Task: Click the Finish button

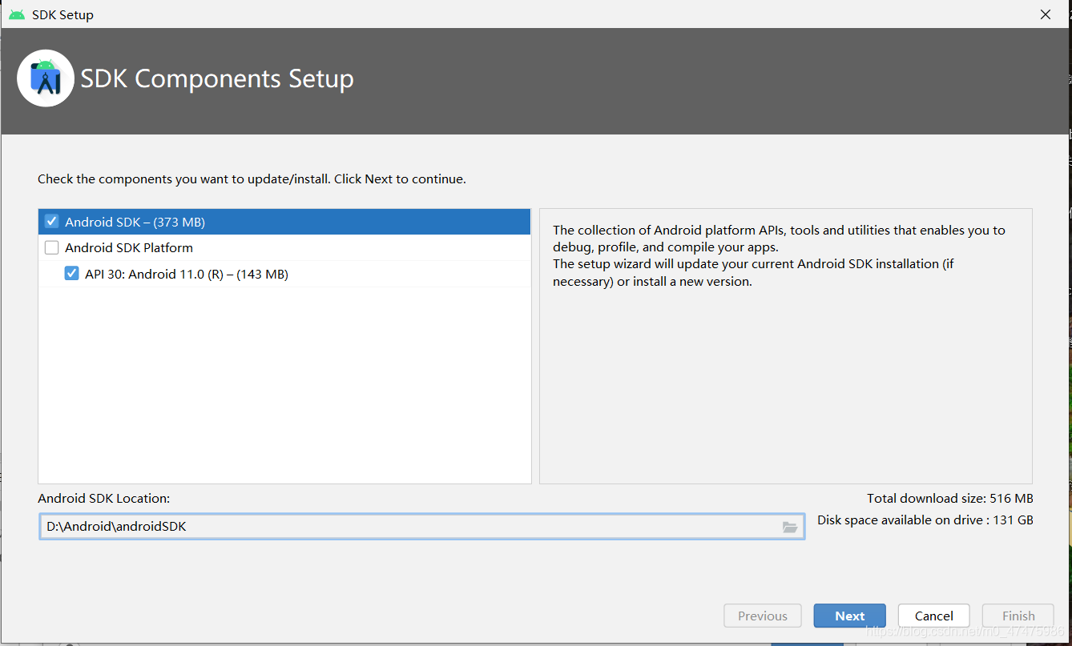Action: point(1018,616)
